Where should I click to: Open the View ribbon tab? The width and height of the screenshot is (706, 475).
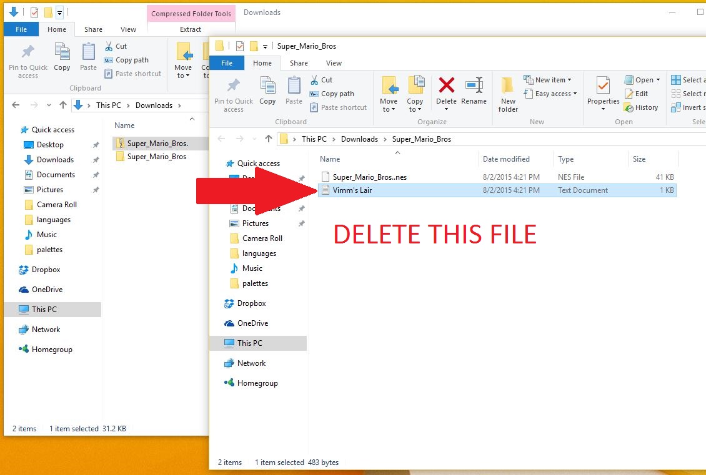click(x=334, y=62)
